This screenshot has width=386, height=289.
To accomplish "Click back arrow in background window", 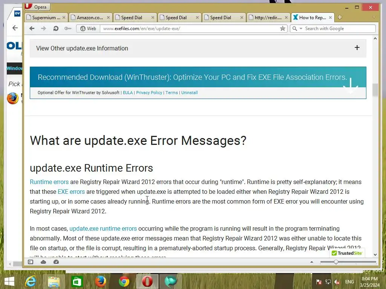I will (x=15, y=28).
